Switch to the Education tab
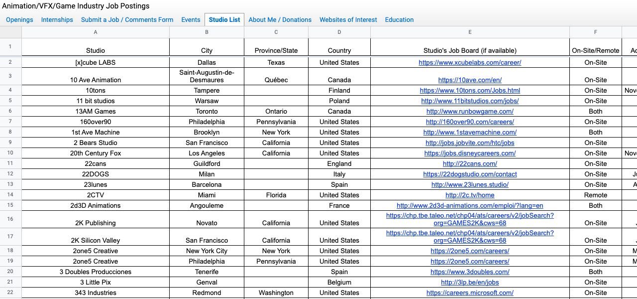Image resolution: width=637 pixels, height=299 pixels. coord(399,20)
